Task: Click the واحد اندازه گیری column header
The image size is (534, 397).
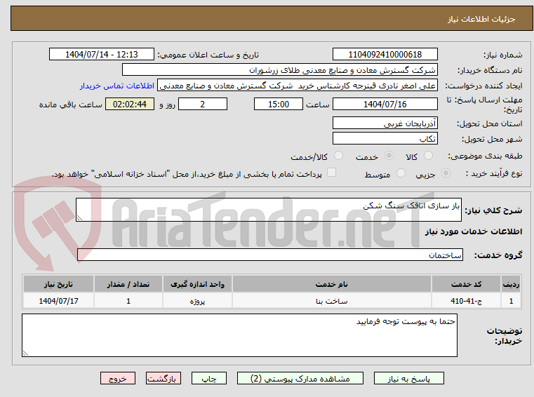Action: coord(197,284)
